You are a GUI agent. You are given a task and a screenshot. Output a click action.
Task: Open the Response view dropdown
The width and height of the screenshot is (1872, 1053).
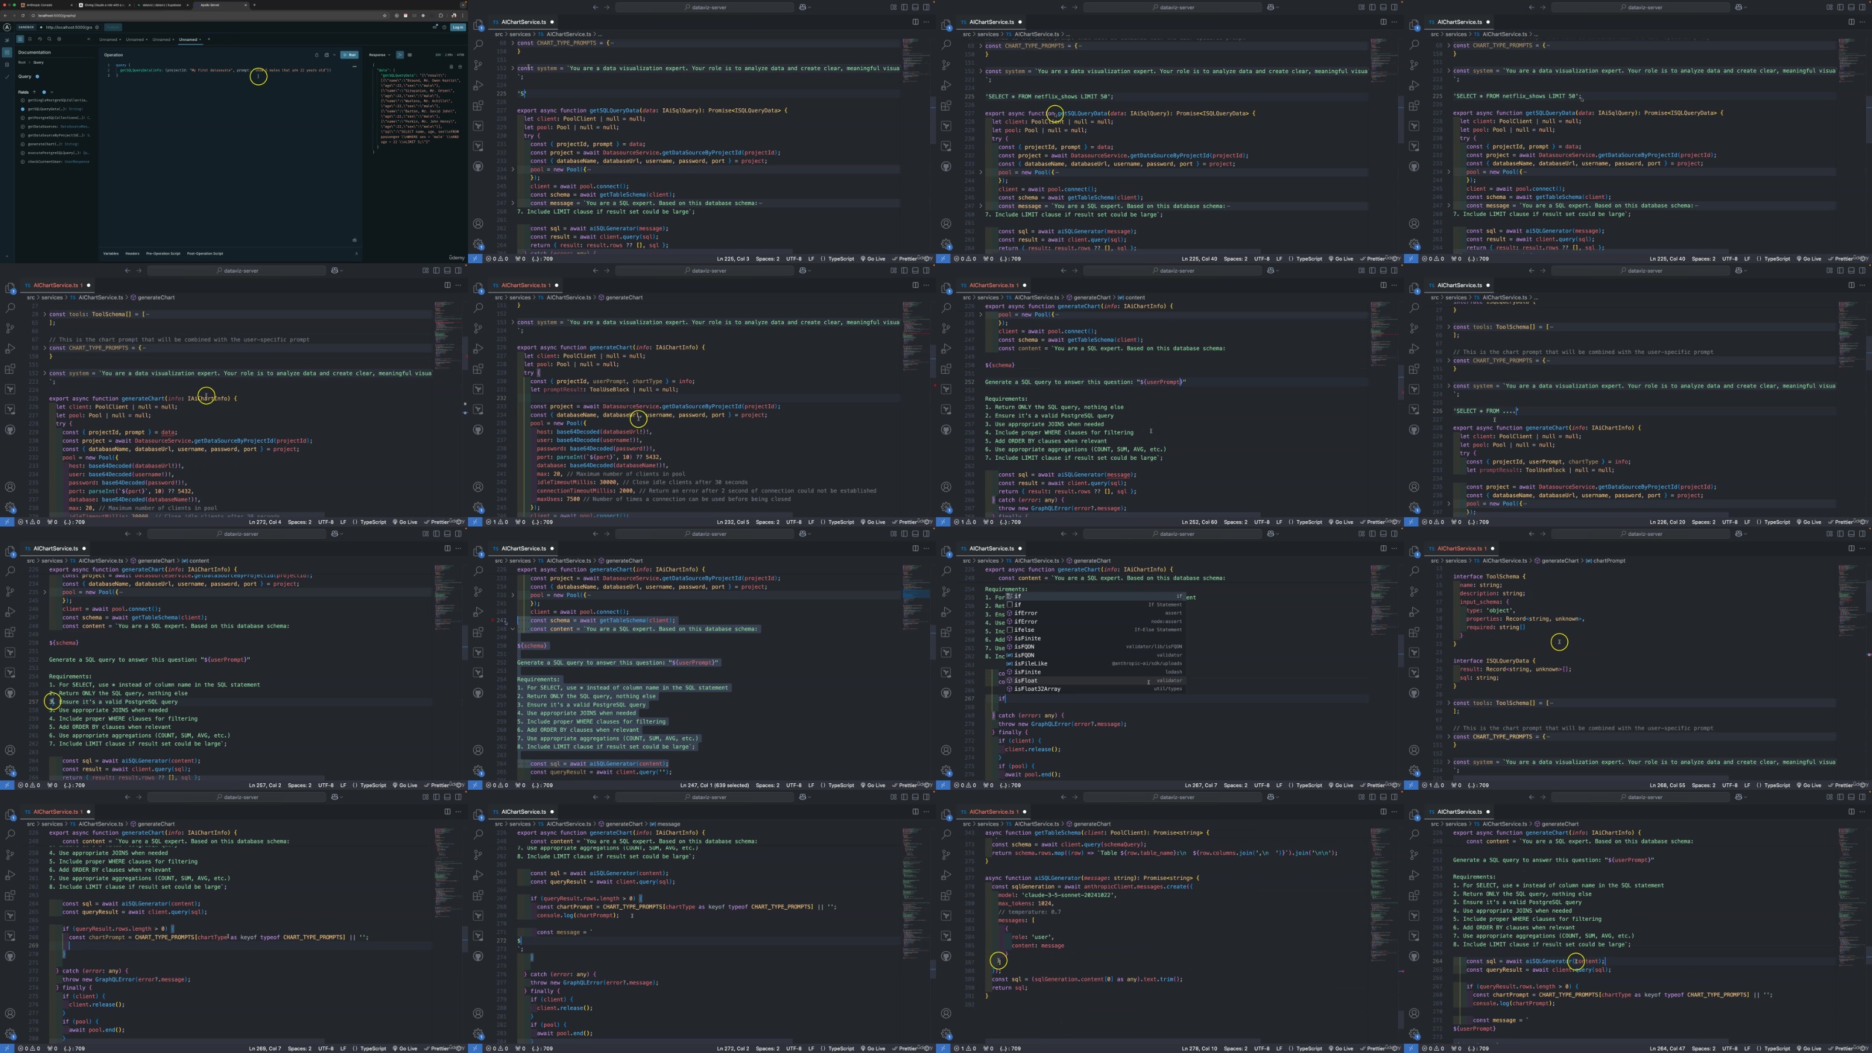pyautogui.click(x=379, y=55)
